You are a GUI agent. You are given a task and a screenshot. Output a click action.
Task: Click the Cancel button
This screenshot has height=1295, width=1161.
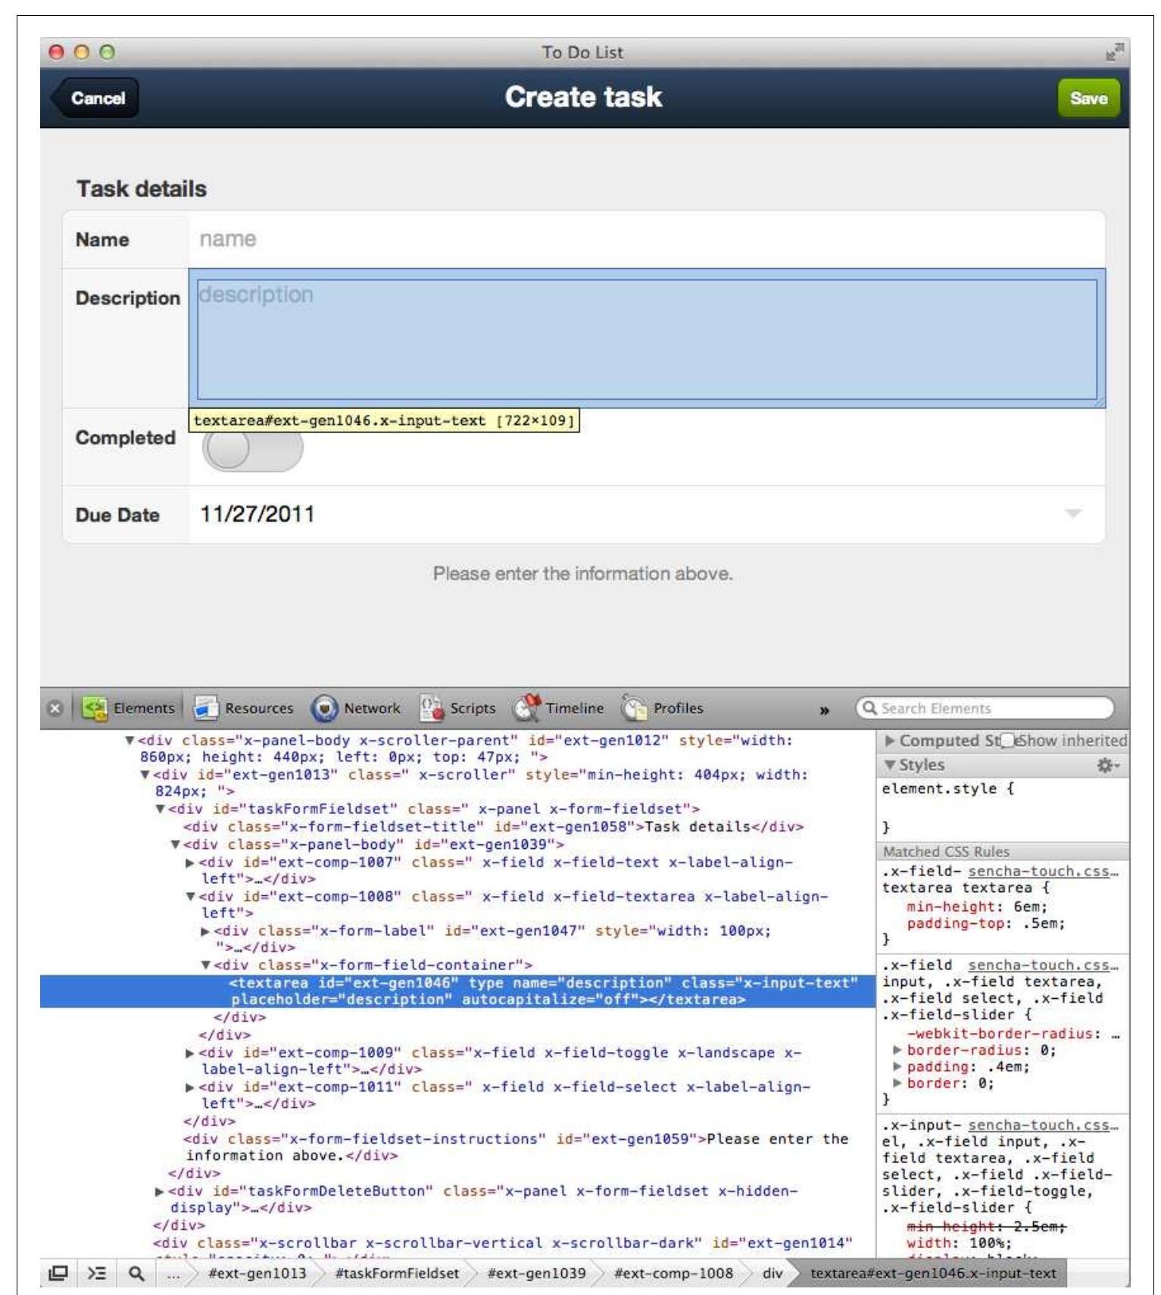(x=95, y=98)
